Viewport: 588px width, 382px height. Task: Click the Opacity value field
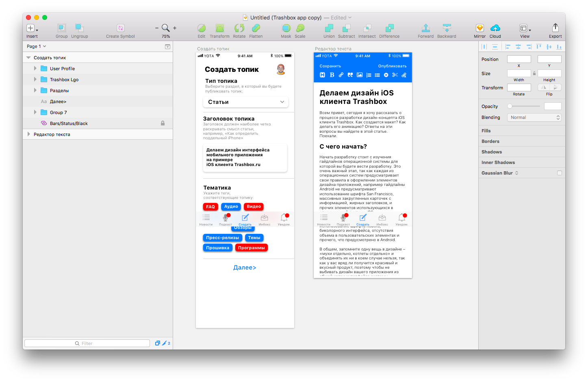553,106
